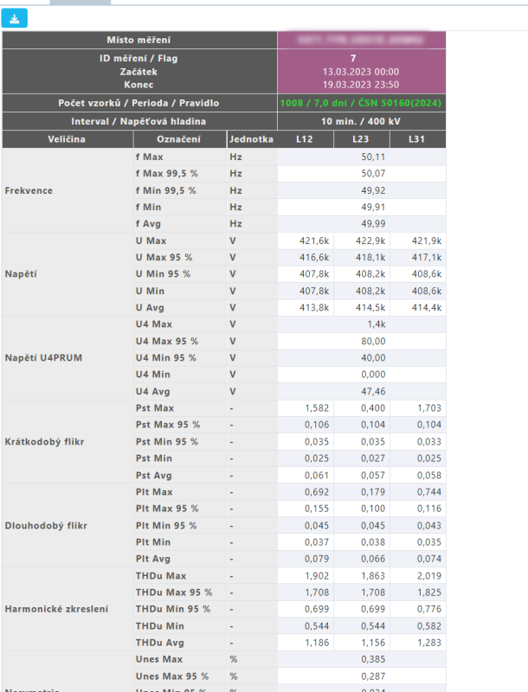Select the Veličina column header
The image size is (528, 692).
coord(68,139)
